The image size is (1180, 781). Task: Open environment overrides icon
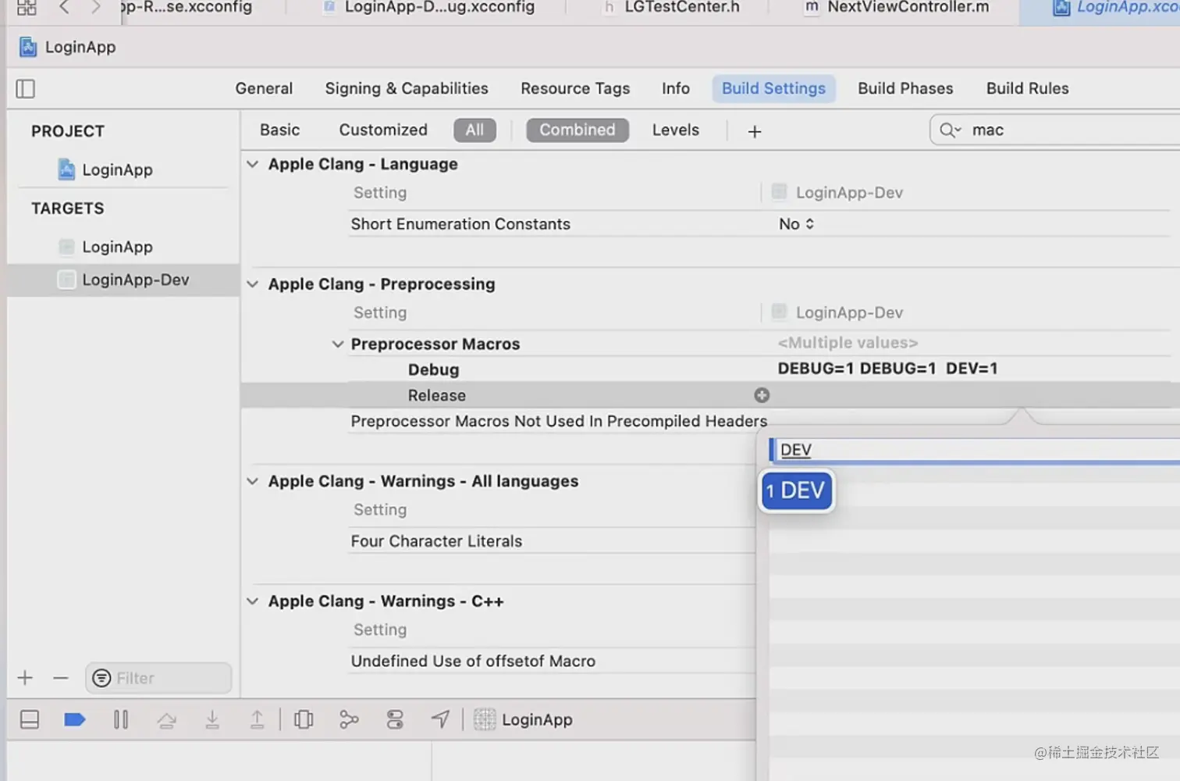click(395, 719)
